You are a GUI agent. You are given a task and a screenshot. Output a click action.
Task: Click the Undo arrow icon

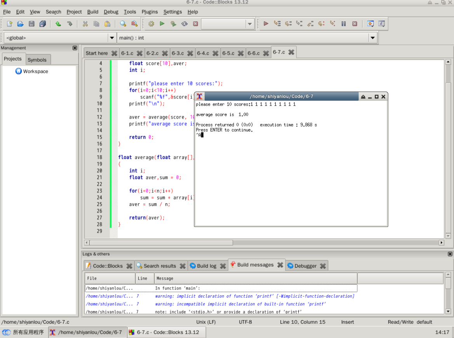pos(58,24)
